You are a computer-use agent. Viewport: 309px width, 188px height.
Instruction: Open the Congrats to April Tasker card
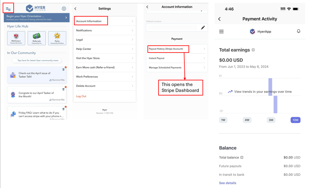coord(37,95)
